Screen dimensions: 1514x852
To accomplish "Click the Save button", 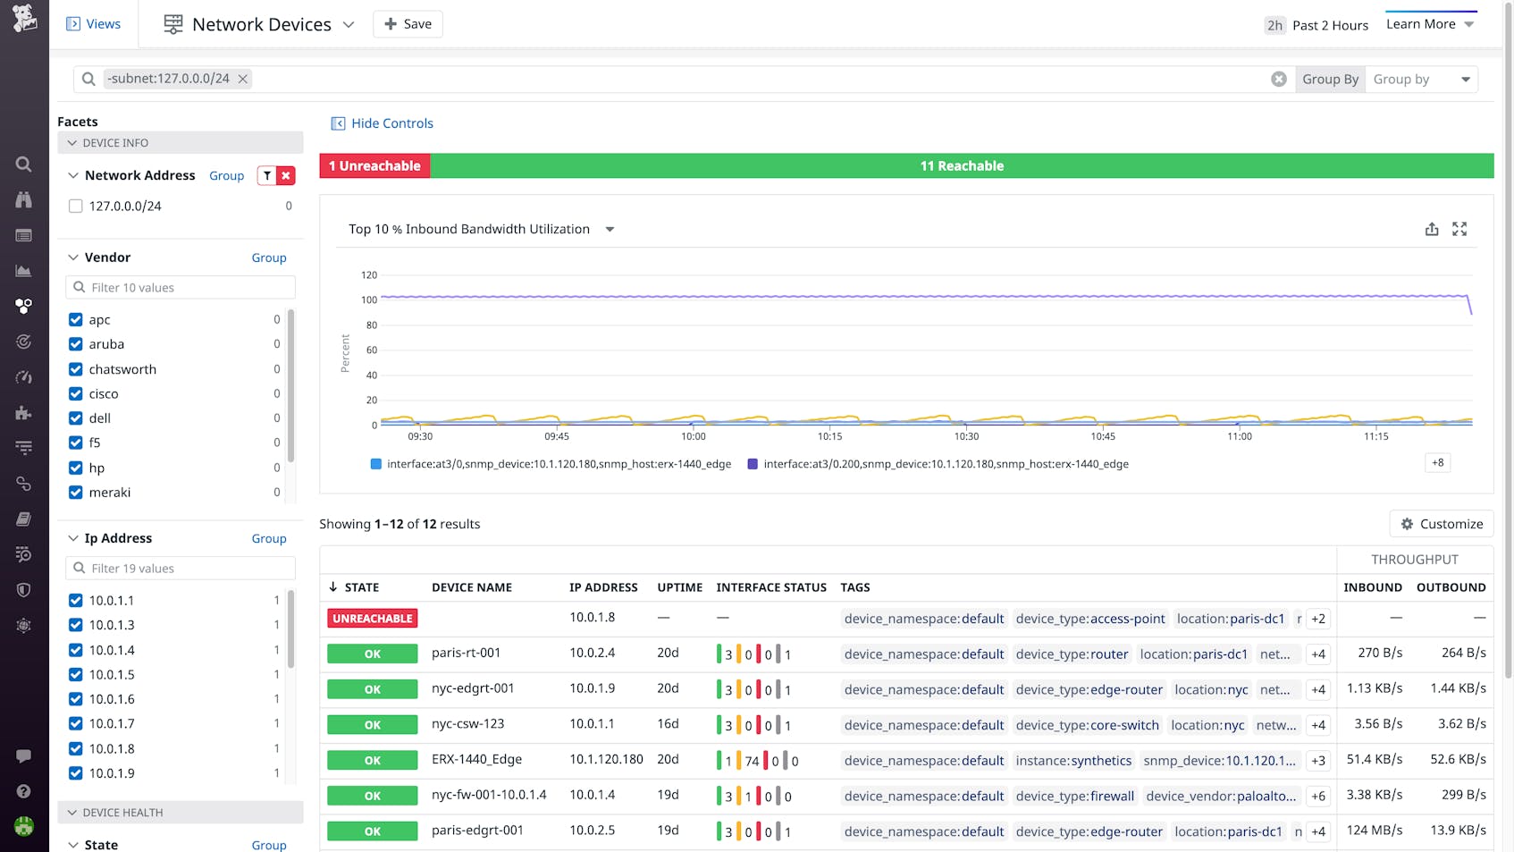I will 408,24.
